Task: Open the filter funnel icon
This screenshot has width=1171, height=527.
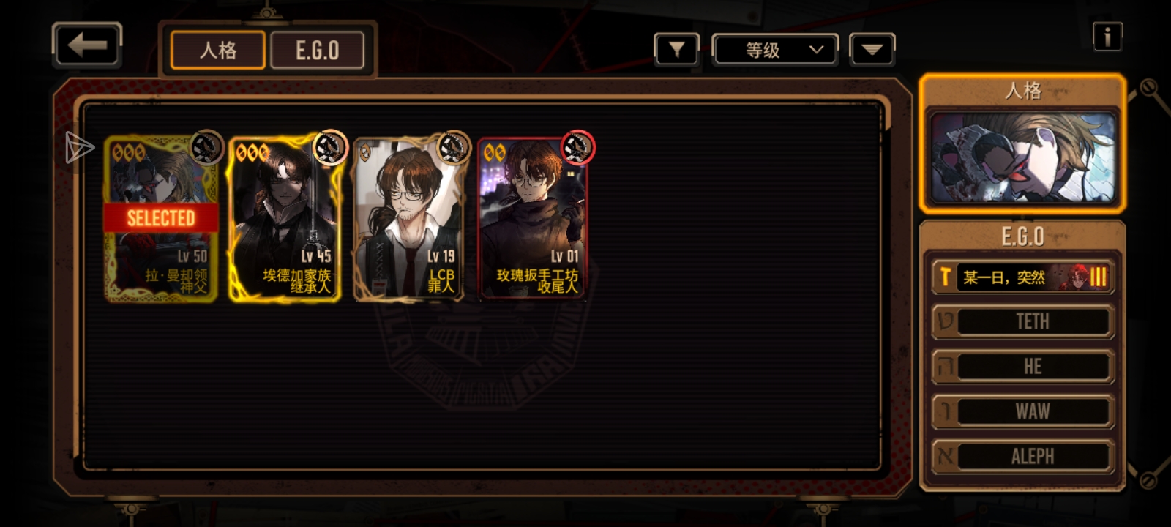Action: pos(676,50)
